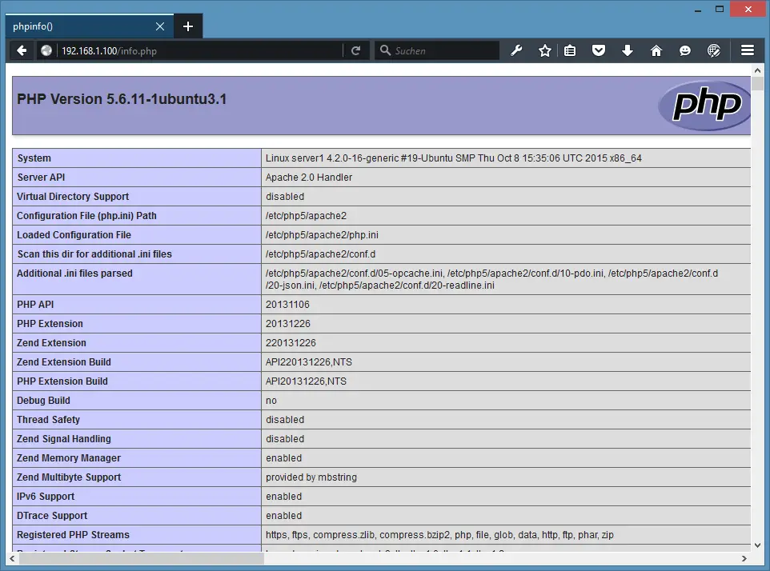Close the phpinfo() tab

pos(160,26)
